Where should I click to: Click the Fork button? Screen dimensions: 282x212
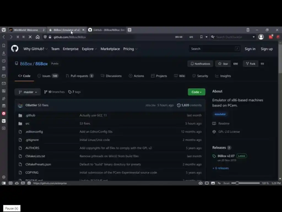[251, 64]
